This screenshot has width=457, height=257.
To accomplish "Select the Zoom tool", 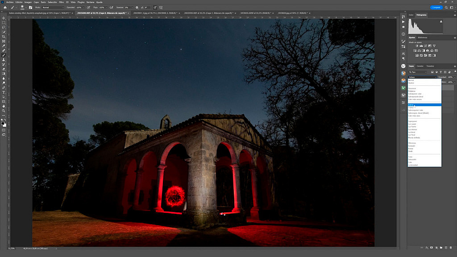I will pyautogui.click(x=3, y=110).
